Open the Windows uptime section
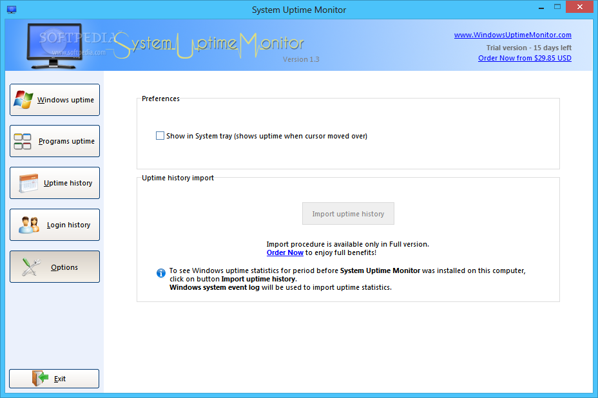 (55, 100)
